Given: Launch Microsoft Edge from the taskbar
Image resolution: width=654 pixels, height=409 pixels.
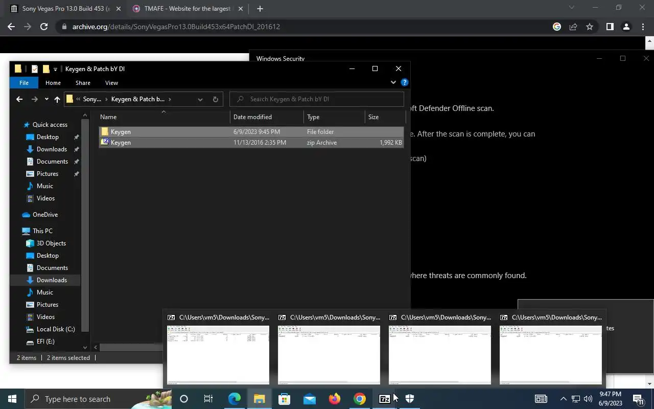Looking at the screenshot, I should (x=234, y=399).
